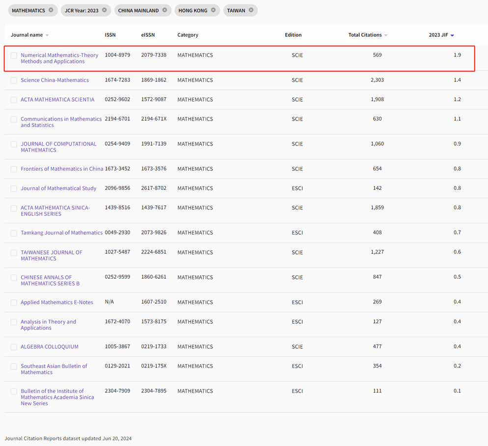Clear the TAIWAN filter chip

point(251,10)
